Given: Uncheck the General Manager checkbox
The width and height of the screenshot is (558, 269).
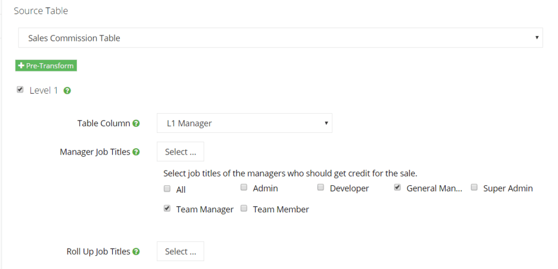Looking at the screenshot, I should pyautogui.click(x=397, y=187).
